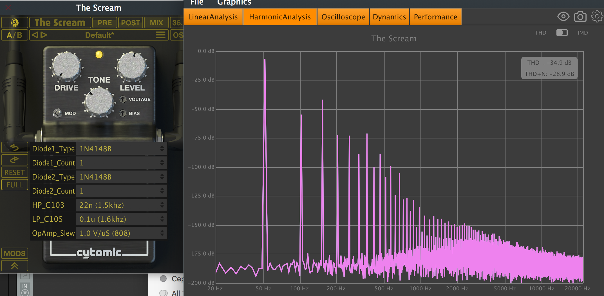Click the LEVEL knob
604x296 pixels.
point(132,66)
